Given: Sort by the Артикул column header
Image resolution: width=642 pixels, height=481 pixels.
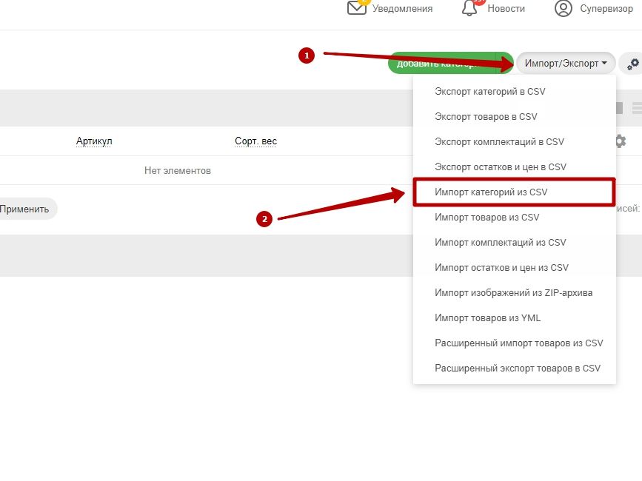Looking at the screenshot, I should coord(94,141).
